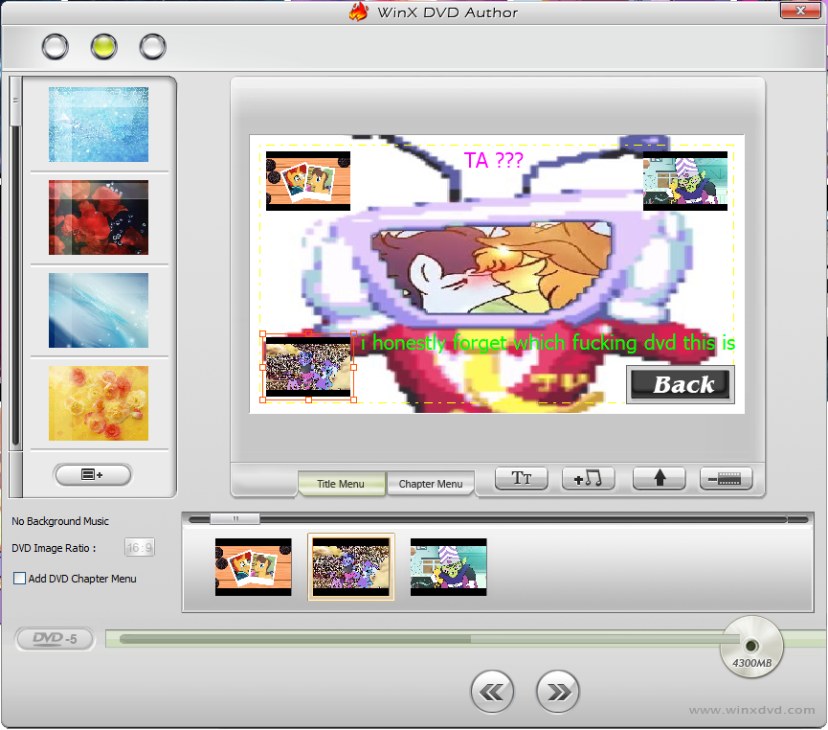The width and height of the screenshot is (828, 730).
Task: Click the villain thumbnail in menu preview
Action: click(x=685, y=181)
